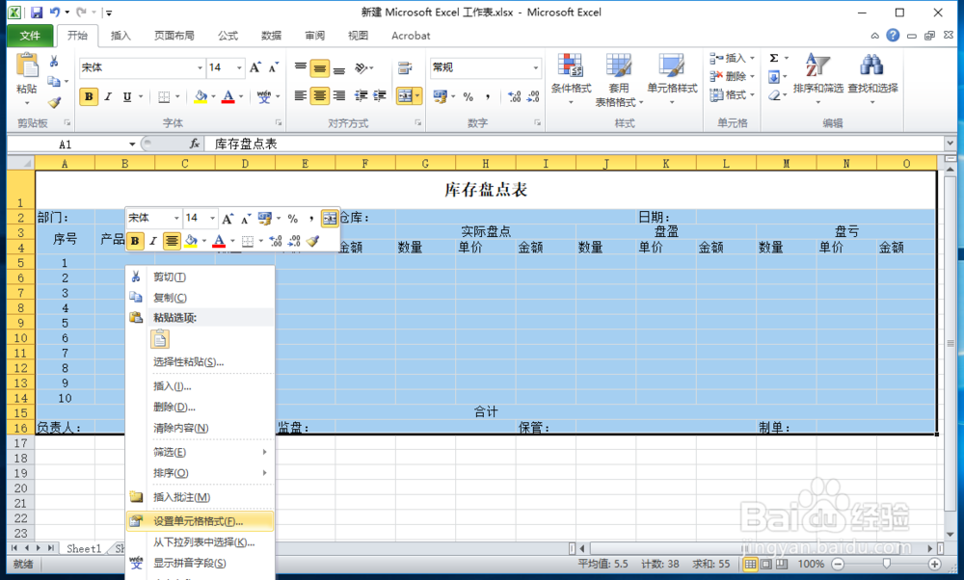Open Format as Table gallery icon

pyautogui.click(x=619, y=66)
